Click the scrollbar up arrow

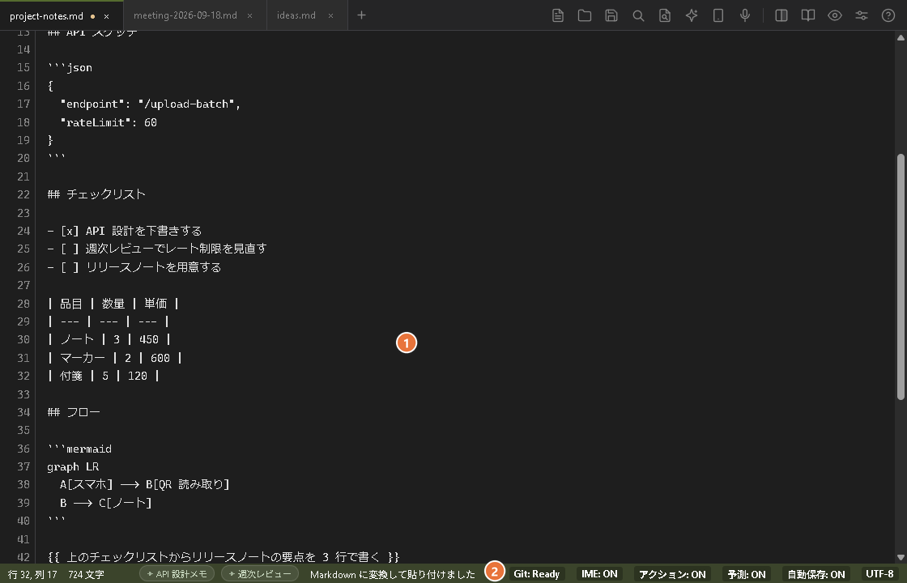(901, 37)
